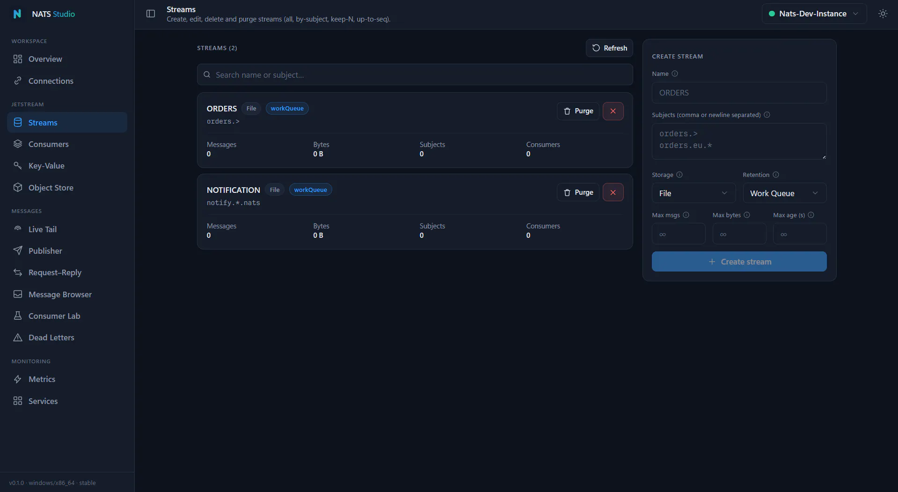Click the notify.*.nats subject text
The height and width of the screenshot is (492, 898).
click(x=234, y=203)
